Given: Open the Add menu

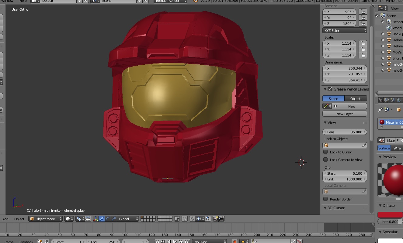Looking at the screenshot, I should (x=5, y=219).
